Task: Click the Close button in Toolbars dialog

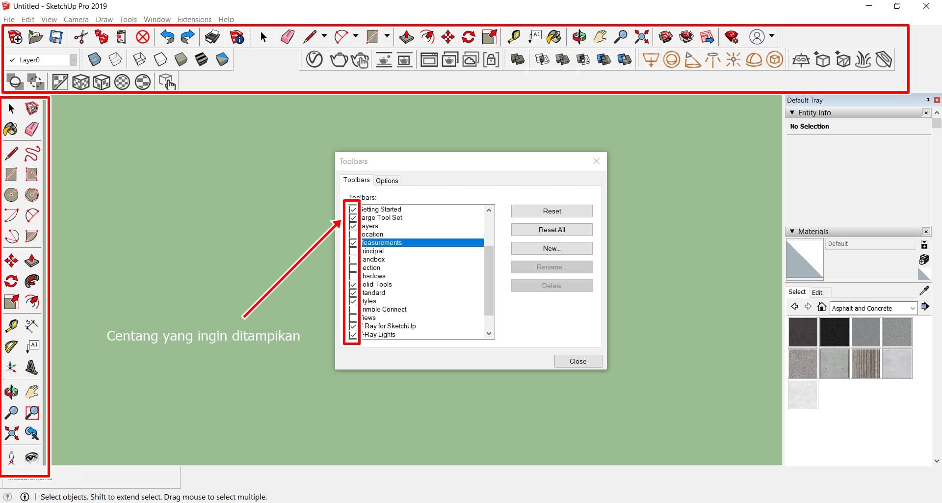Action: pyautogui.click(x=578, y=361)
